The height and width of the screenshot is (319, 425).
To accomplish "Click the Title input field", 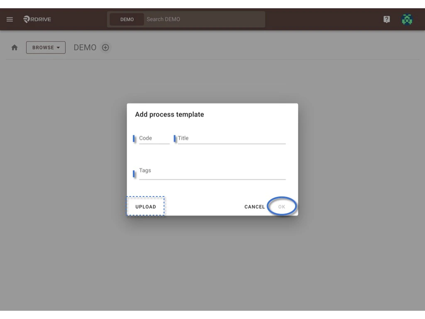I will pyautogui.click(x=228, y=139).
